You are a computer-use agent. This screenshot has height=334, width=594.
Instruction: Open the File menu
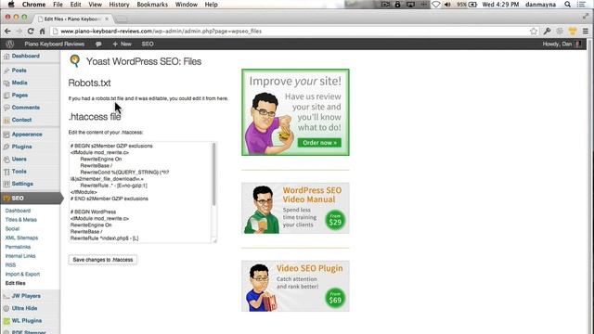pos(58,4)
